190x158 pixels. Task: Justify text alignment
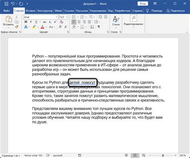click(89, 22)
